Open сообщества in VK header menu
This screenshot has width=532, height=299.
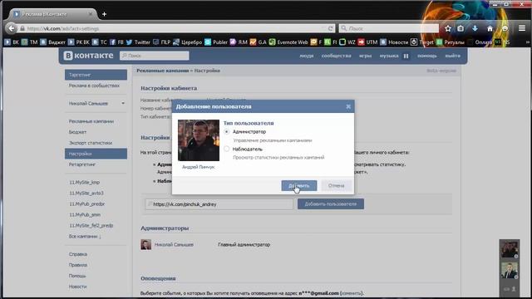tap(336, 56)
